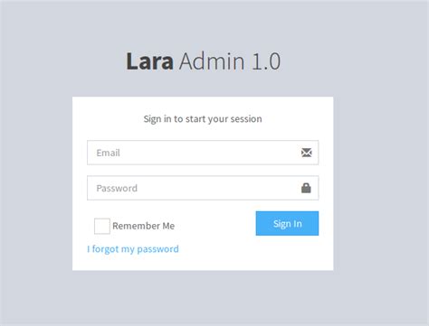
Task: Submit with the blue Sign In button
Action: click(287, 223)
